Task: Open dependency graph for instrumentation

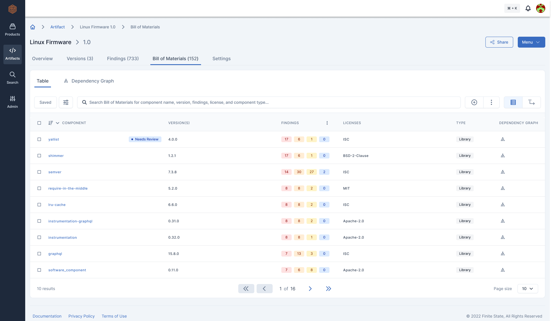Action: coord(503,237)
